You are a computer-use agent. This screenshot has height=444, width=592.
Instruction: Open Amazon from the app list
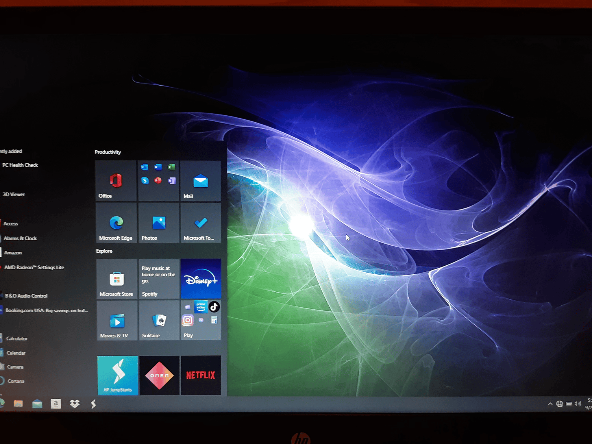click(x=13, y=253)
